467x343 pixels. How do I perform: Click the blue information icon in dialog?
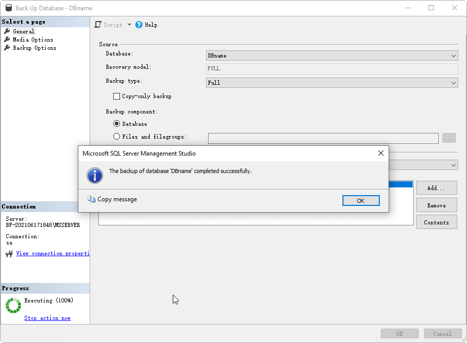point(95,176)
